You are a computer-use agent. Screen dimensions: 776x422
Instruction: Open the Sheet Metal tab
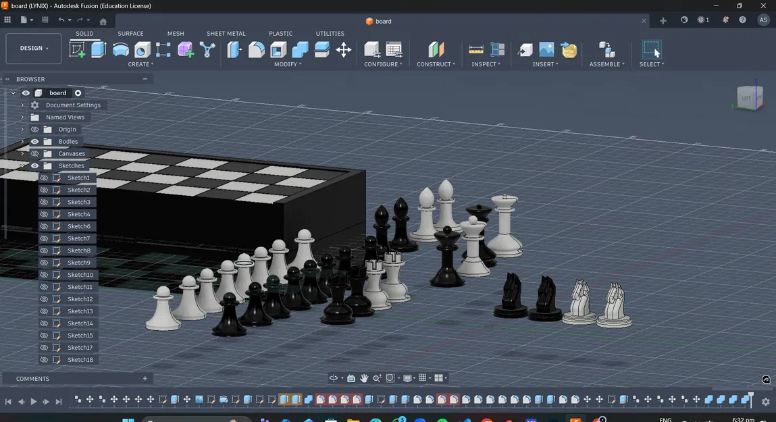point(226,33)
